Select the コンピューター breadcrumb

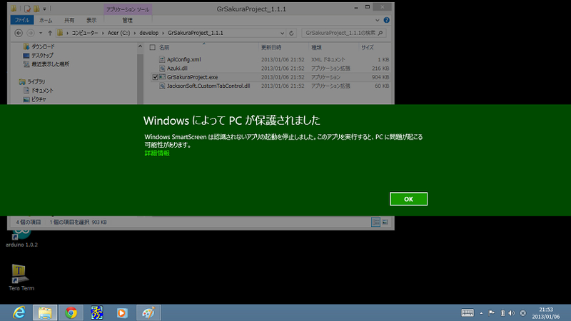click(84, 33)
